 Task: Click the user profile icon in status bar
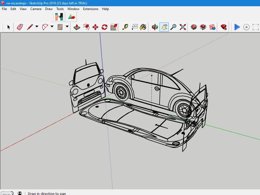20,193
